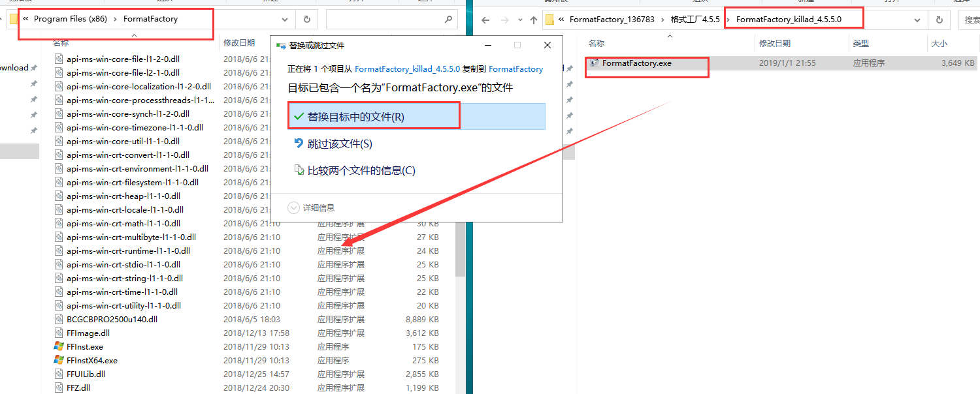
Task: Select api-ms-win-core-file-l1-2-0.dll file
Action: pyautogui.click(x=123, y=59)
